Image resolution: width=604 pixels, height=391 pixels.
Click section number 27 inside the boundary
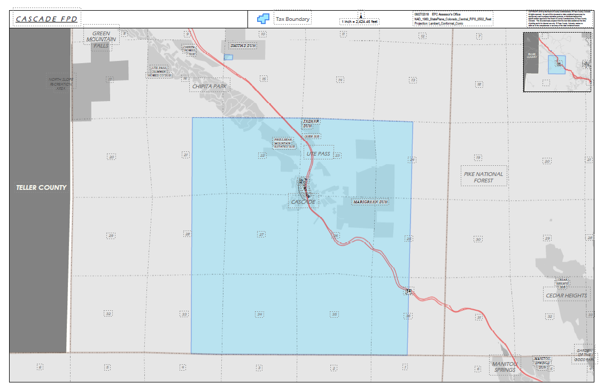coord(261,234)
